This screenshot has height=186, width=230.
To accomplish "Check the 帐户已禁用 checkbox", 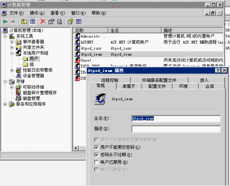I will tap(96, 162).
